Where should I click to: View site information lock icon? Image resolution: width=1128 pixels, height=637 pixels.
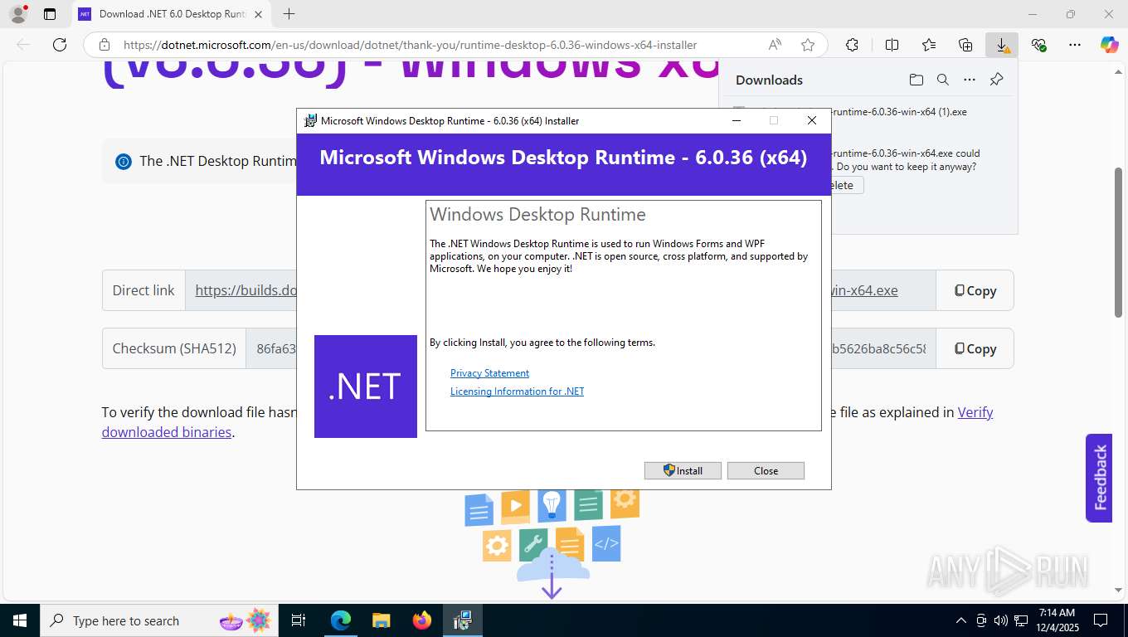point(104,45)
